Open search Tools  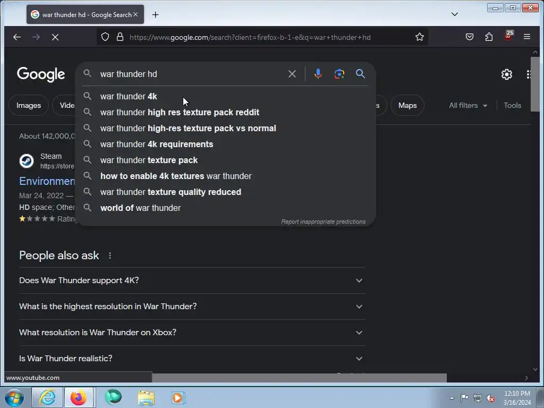click(512, 106)
